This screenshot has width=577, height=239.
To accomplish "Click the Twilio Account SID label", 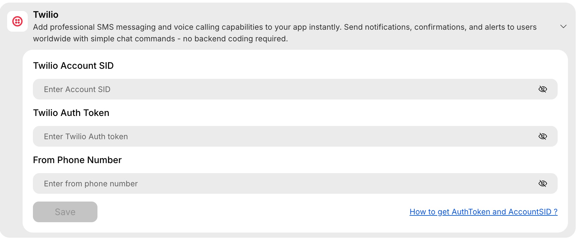I will pos(73,66).
